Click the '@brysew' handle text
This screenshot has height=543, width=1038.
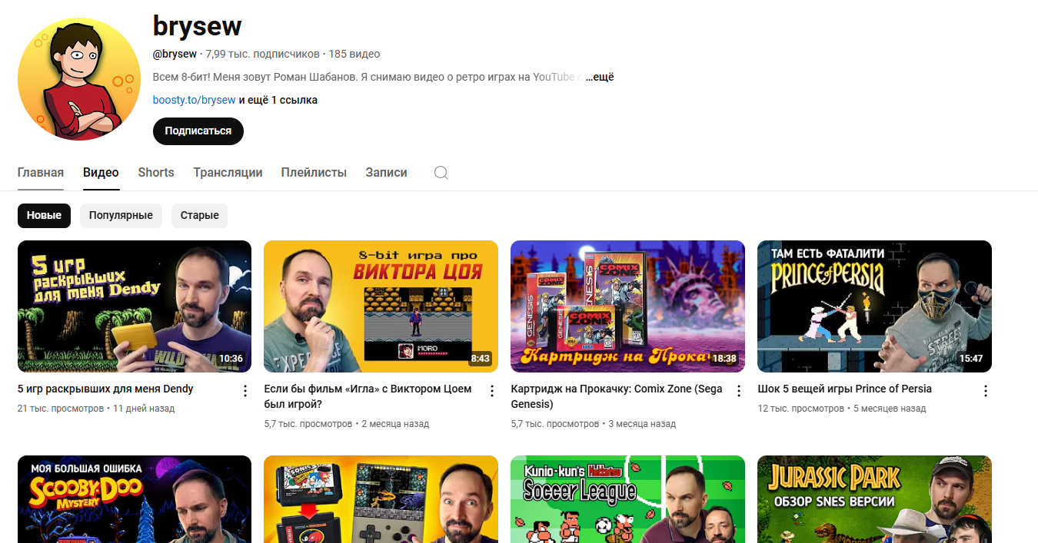click(x=175, y=54)
